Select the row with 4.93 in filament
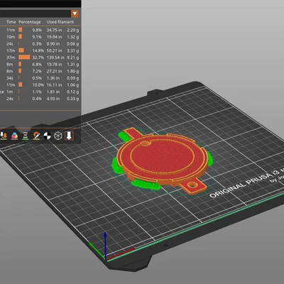The height and width of the screenshot is (284, 284). click(x=40, y=99)
